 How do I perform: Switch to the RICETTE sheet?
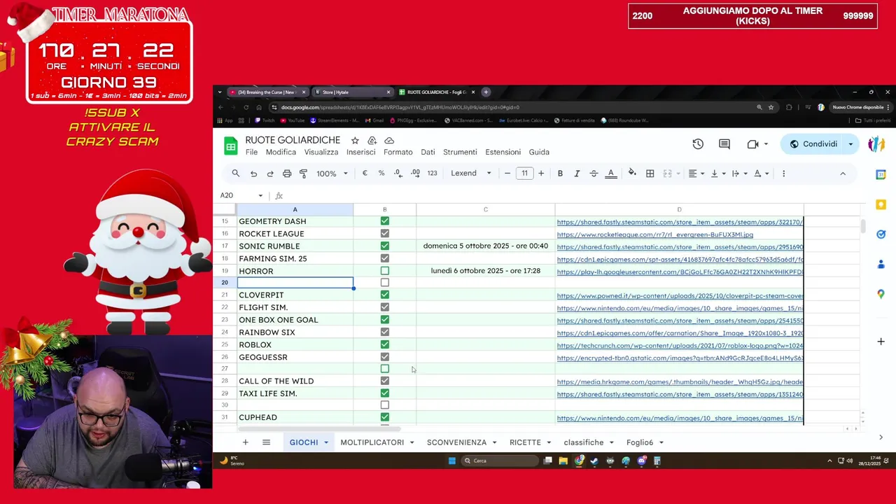(x=525, y=442)
